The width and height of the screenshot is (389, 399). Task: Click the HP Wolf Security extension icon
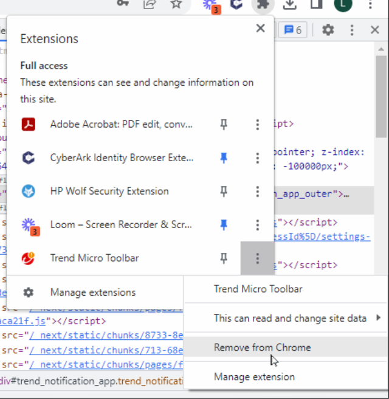click(29, 191)
